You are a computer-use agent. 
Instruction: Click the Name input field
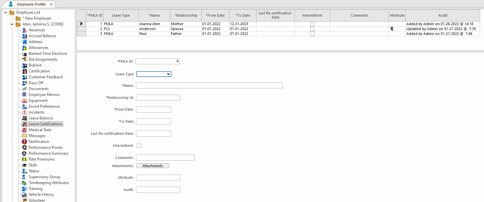point(209,85)
